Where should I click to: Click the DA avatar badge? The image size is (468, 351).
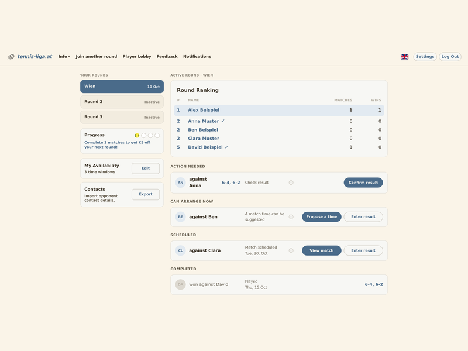(x=181, y=284)
